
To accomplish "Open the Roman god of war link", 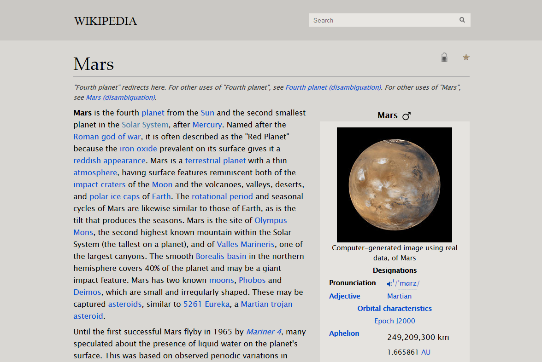I will pos(107,136).
